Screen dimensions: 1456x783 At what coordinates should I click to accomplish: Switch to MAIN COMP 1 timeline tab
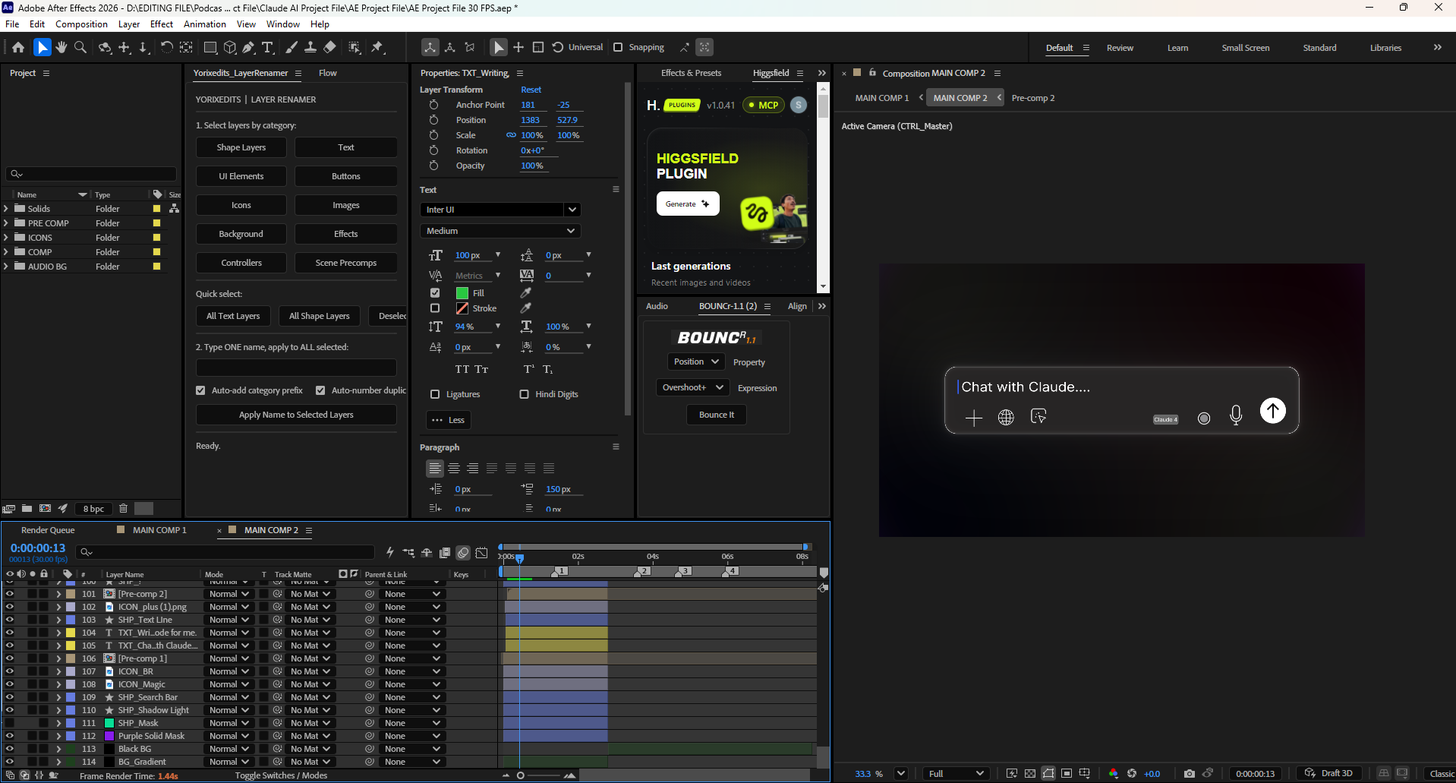click(159, 530)
